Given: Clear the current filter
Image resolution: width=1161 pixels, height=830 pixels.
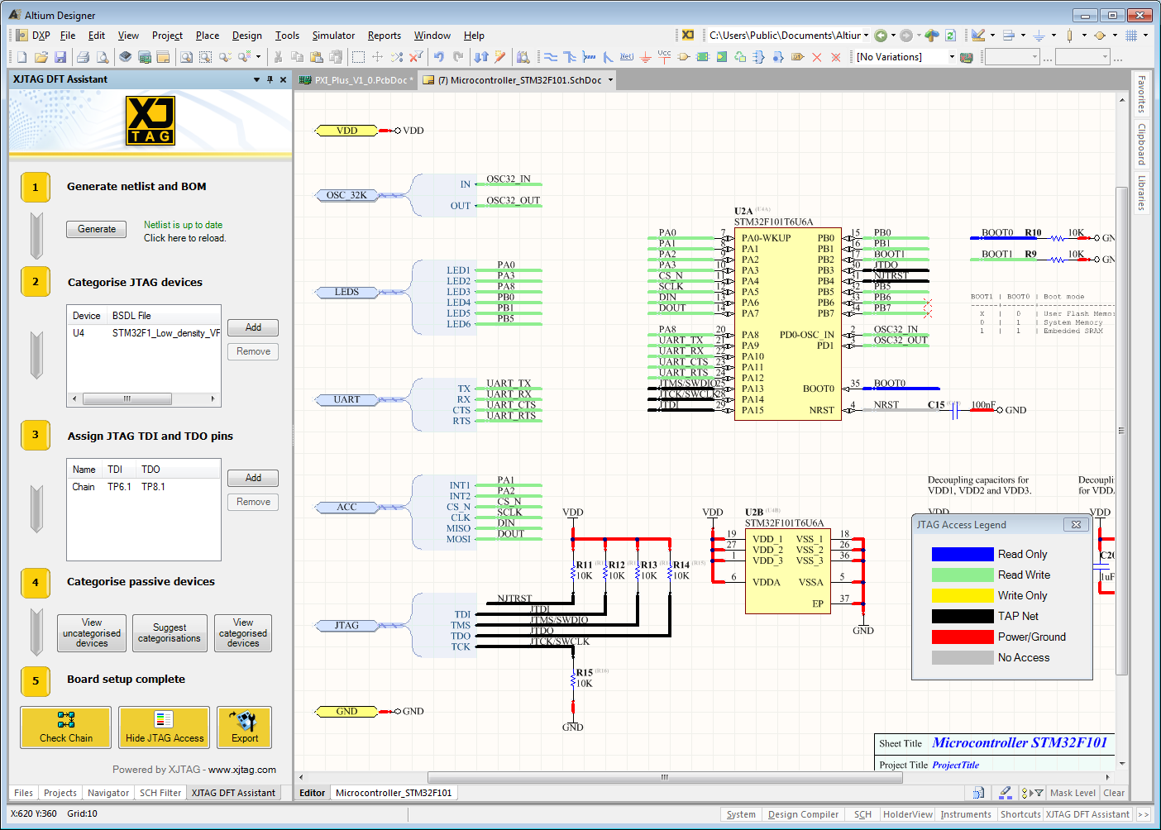Looking at the screenshot, I should tap(416, 57).
